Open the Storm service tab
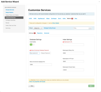The height and width of the screenshot is (92, 101). pos(60,18)
